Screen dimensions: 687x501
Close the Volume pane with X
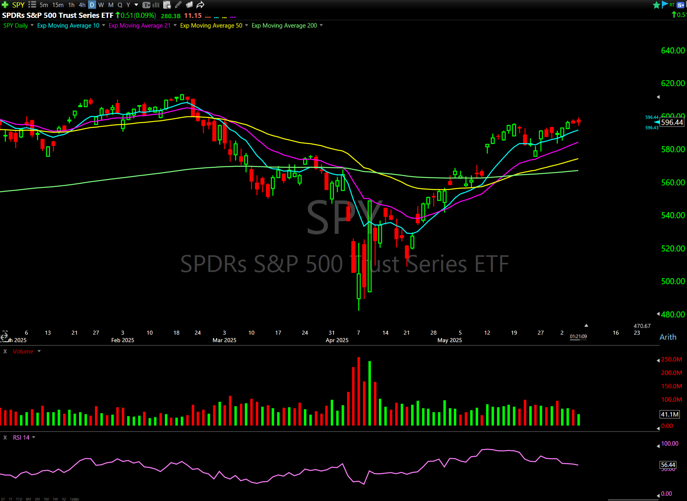[5, 351]
